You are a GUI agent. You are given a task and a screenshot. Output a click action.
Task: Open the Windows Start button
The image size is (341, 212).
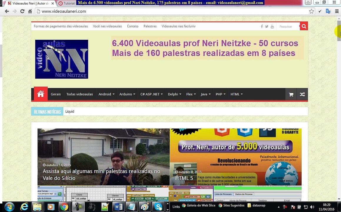pyautogui.click(x=9, y=207)
